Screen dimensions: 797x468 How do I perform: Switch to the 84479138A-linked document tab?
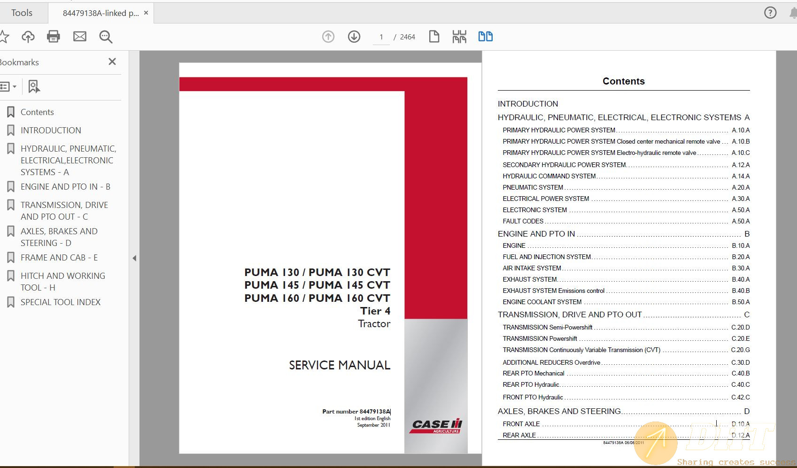coord(101,13)
